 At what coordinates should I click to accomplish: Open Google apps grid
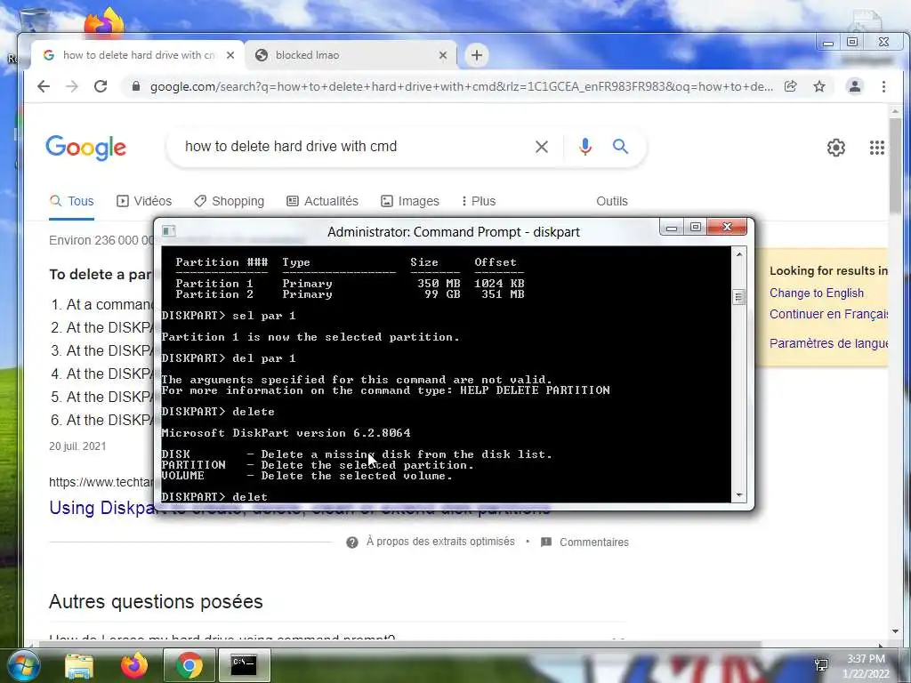876,148
